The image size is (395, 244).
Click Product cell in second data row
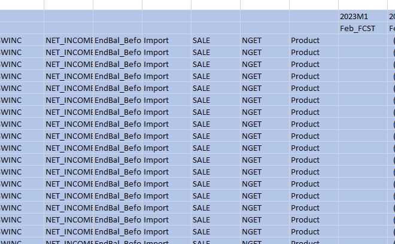coord(314,53)
